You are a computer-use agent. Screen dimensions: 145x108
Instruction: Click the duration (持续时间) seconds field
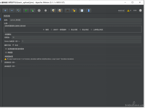pyautogui.click(x=79, y=62)
